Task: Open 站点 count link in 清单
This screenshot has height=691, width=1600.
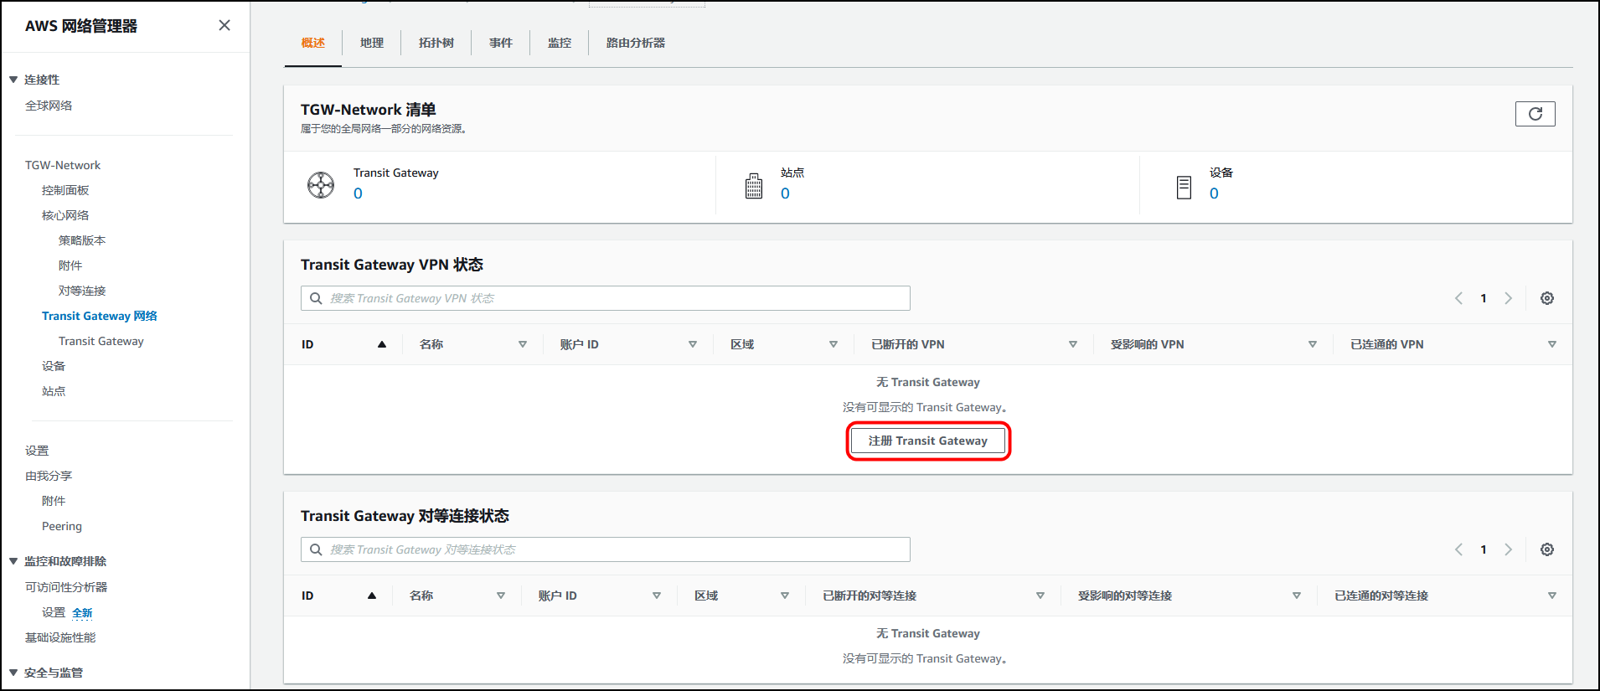Action: click(785, 193)
